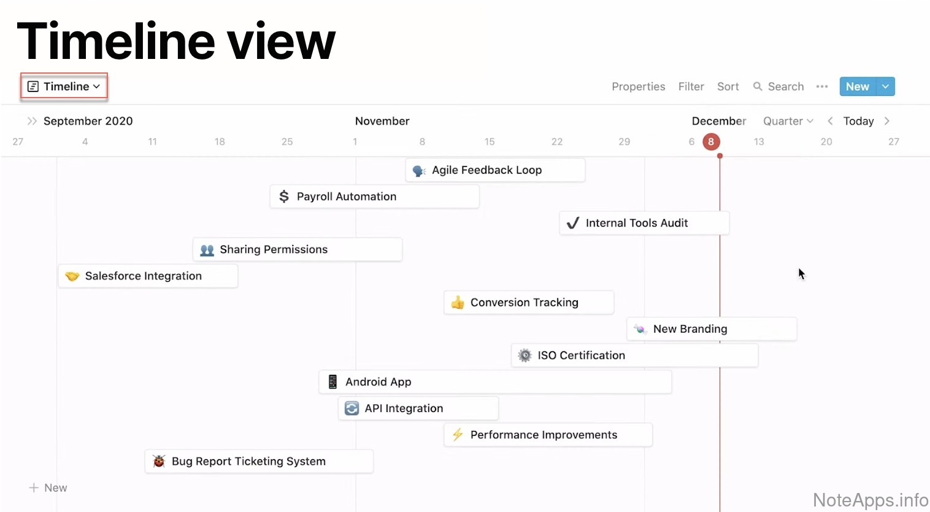
Task: Expand the double-chevron sidebar arrows beside September 2020
Action: click(32, 121)
